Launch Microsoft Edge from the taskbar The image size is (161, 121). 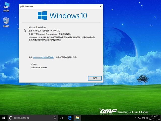pos(70,118)
